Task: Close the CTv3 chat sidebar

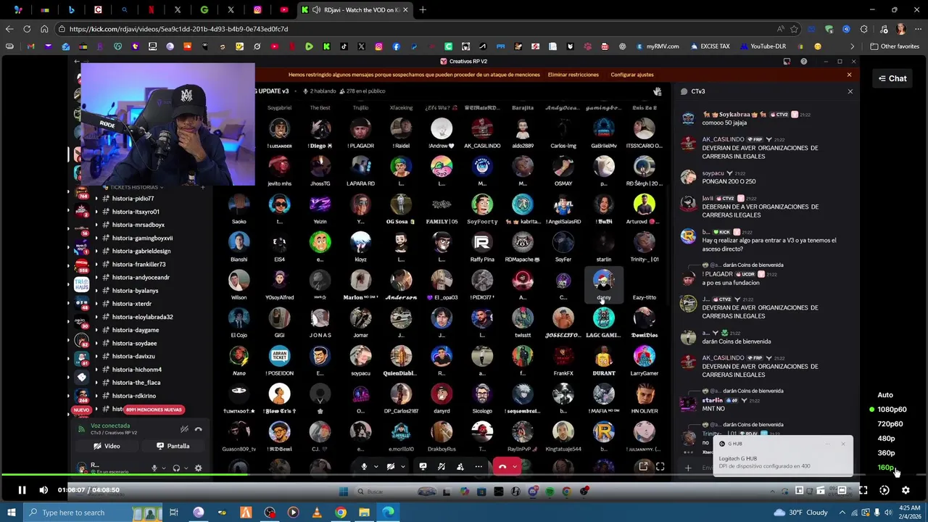Action: [x=850, y=91]
